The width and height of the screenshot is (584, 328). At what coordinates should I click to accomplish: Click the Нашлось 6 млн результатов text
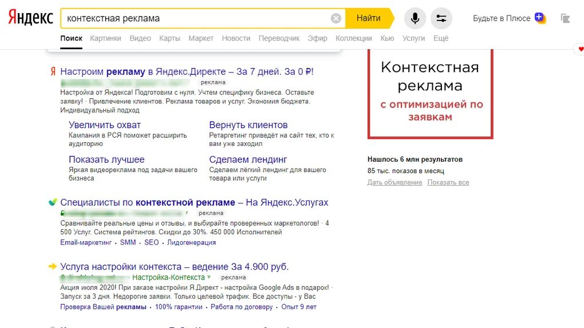tap(415, 159)
